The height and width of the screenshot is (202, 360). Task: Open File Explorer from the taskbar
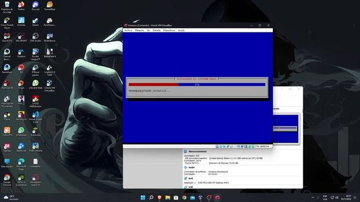[x=168, y=198]
